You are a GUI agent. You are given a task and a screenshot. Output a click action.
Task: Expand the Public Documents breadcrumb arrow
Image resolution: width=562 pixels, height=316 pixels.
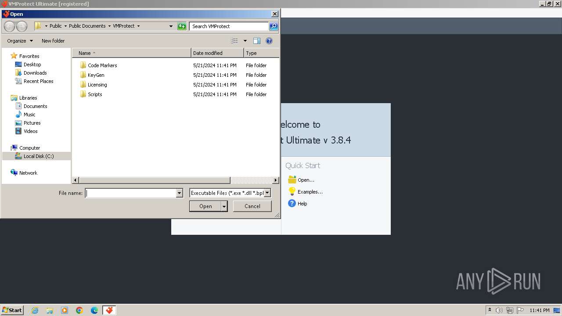tap(109, 26)
